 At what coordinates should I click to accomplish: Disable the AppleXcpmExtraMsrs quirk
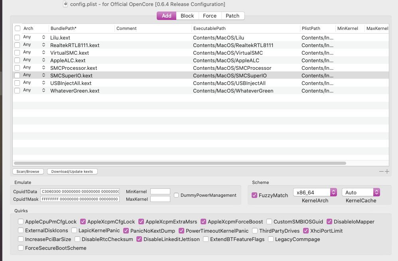click(x=141, y=221)
